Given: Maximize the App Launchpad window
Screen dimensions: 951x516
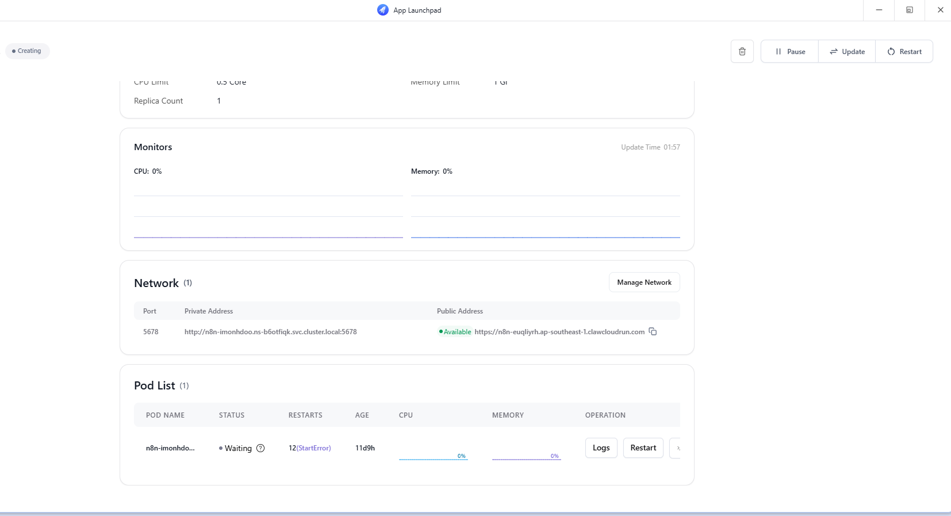Looking at the screenshot, I should [x=910, y=10].
